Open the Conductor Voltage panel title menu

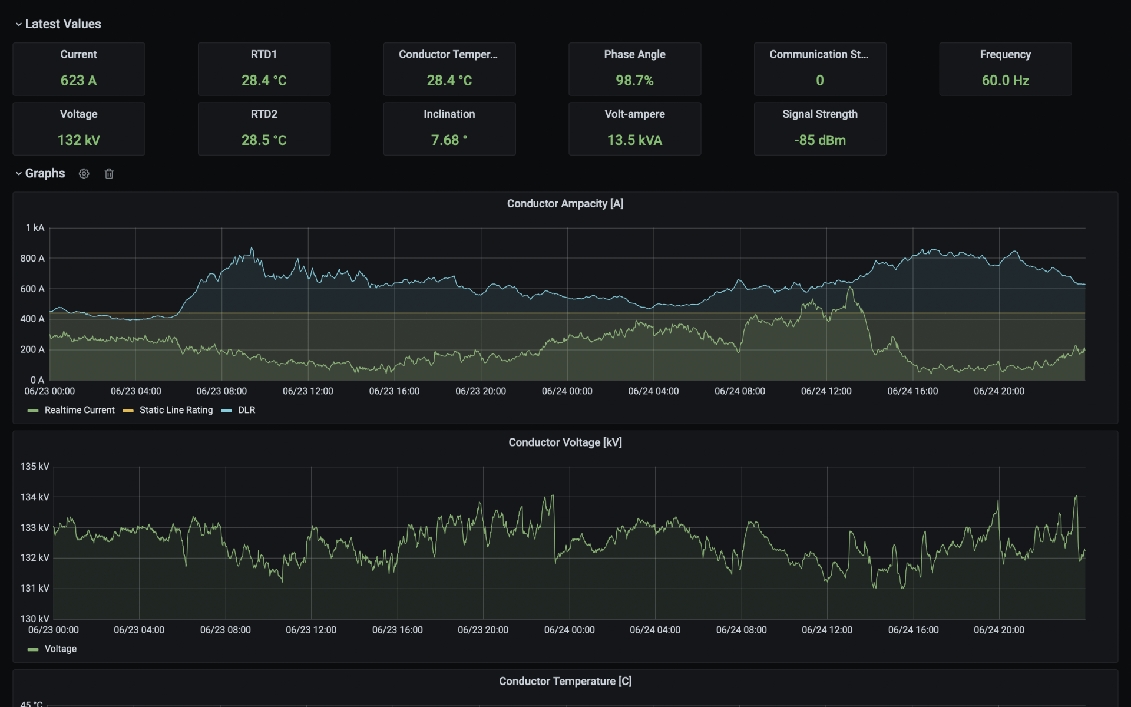tap(564, 442)
